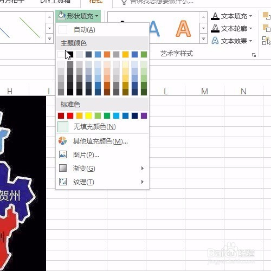The height and width of the screenshot is (271, 271).
Task: Open the 艺术字样式 dialog launcher
Action: (254, 55)
